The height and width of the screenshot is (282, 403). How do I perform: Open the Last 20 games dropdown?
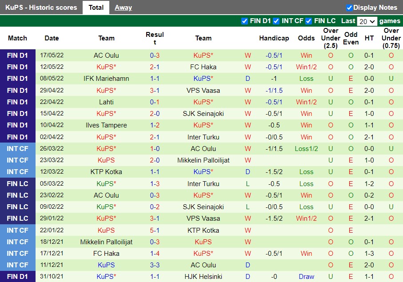pyautogui.click(x=367, y=21)
